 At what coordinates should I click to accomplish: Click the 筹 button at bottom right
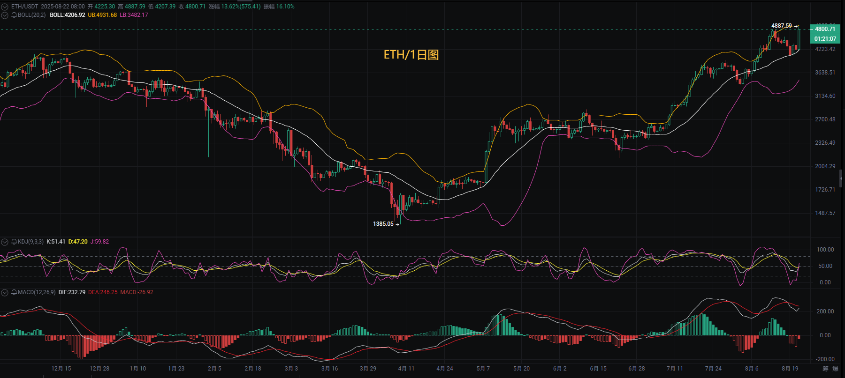tap(826, 369)
